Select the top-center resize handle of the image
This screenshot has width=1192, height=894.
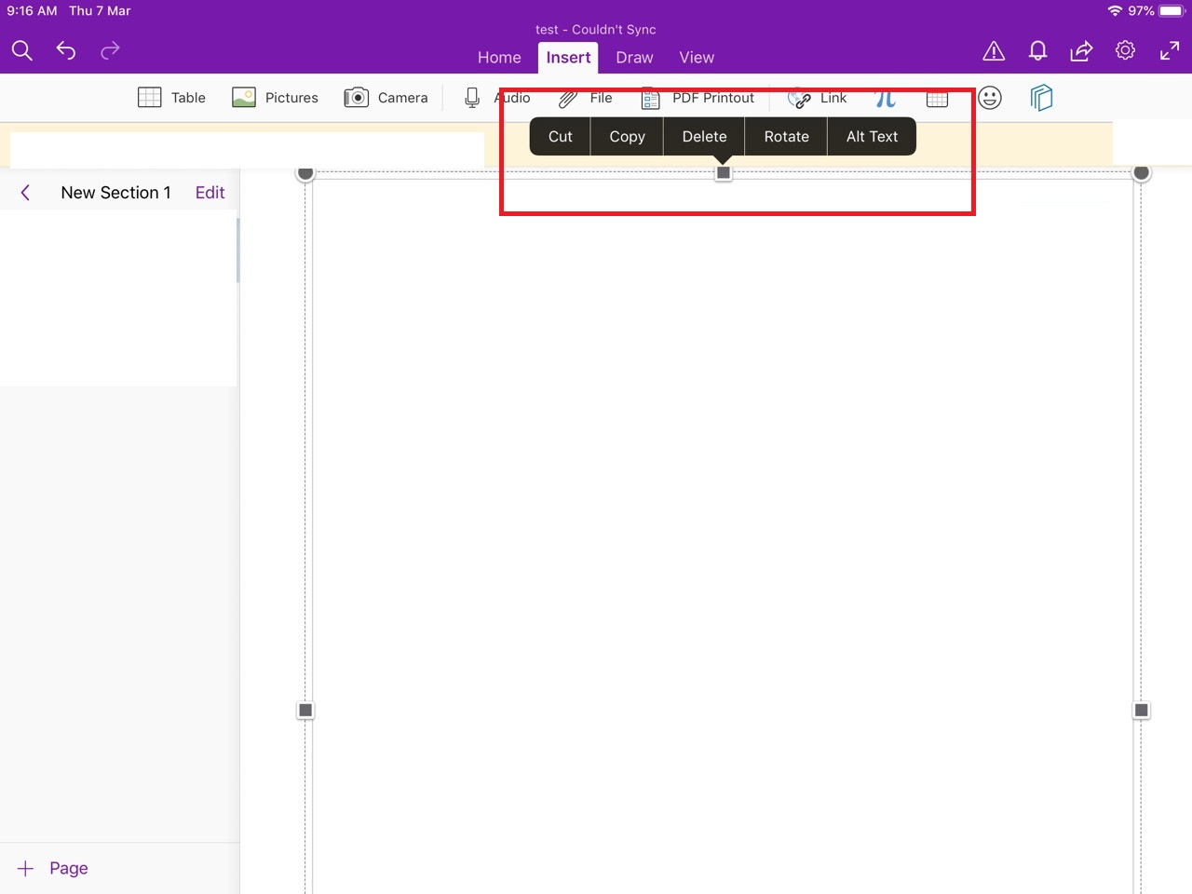click(724, 173)
